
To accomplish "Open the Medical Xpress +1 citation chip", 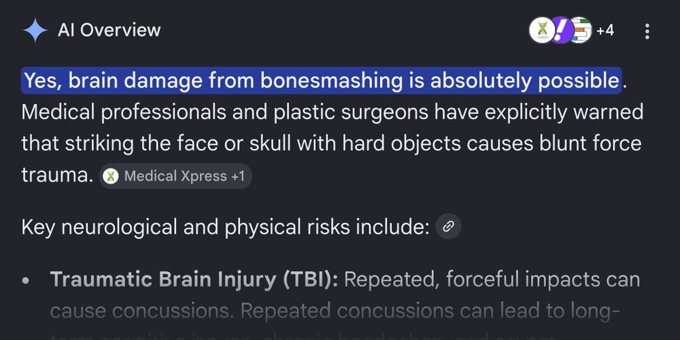I will click(175, 176).
